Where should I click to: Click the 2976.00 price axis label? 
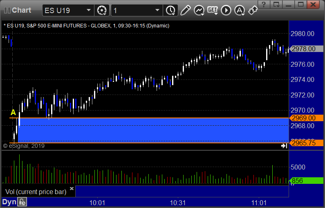[303, 64]
